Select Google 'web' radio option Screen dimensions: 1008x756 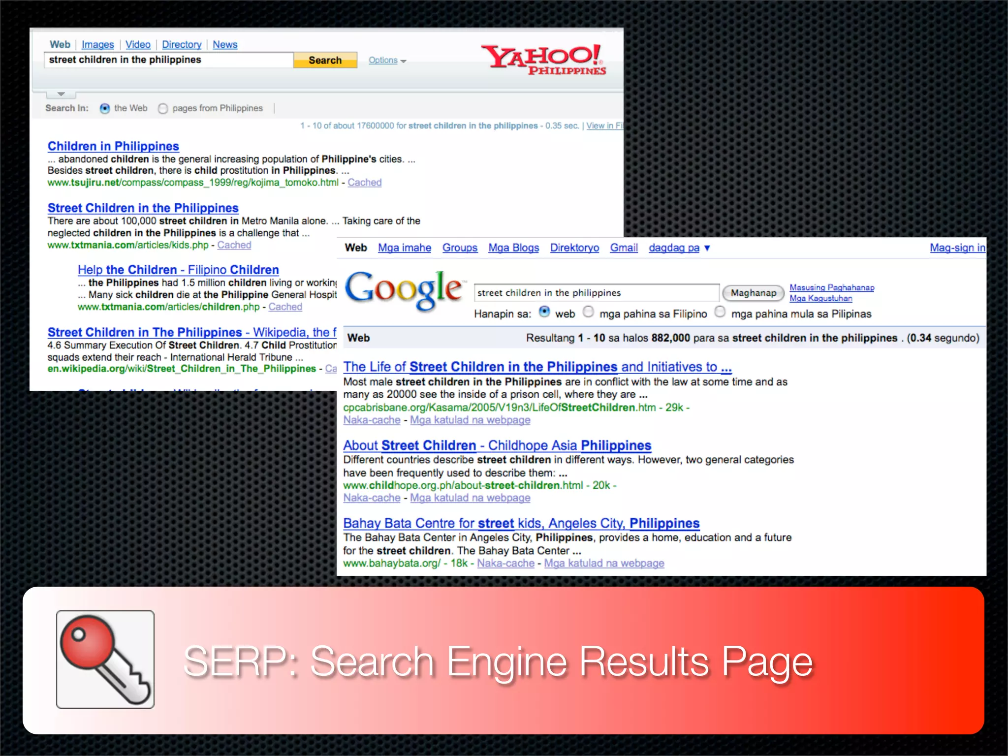544,312
